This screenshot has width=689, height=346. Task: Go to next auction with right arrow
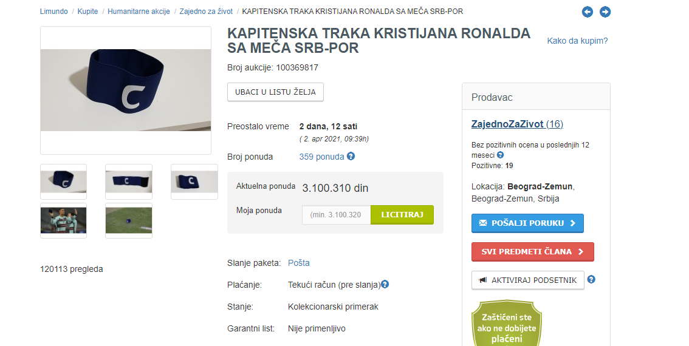pyautogui.click(x=605, y=12)
